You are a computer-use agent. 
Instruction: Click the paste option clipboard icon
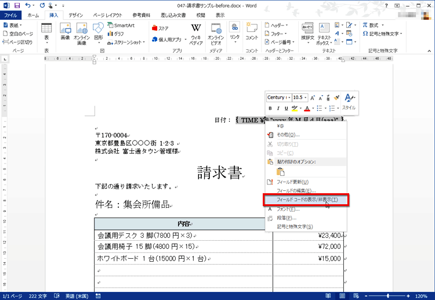[x=281, y=172]
